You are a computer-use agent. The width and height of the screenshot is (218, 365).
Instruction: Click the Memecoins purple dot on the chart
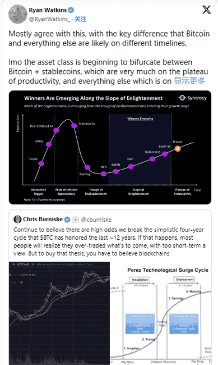[74, 126]
